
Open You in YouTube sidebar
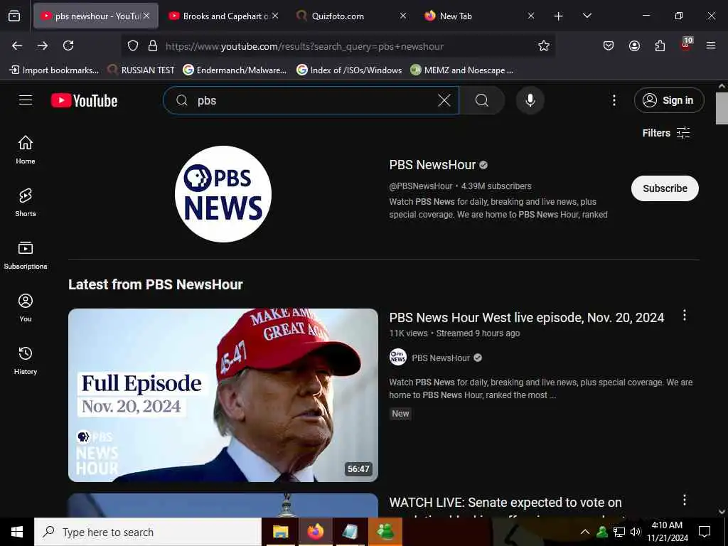click(x=26, y=307)
